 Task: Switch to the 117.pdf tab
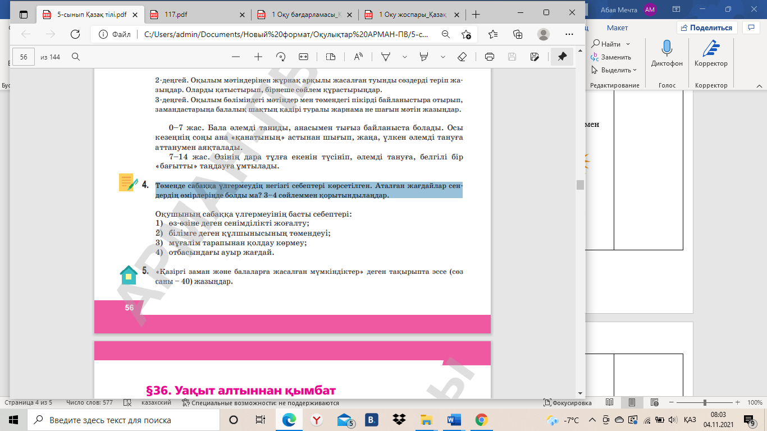pyautogui.click(x=197, y=15)
